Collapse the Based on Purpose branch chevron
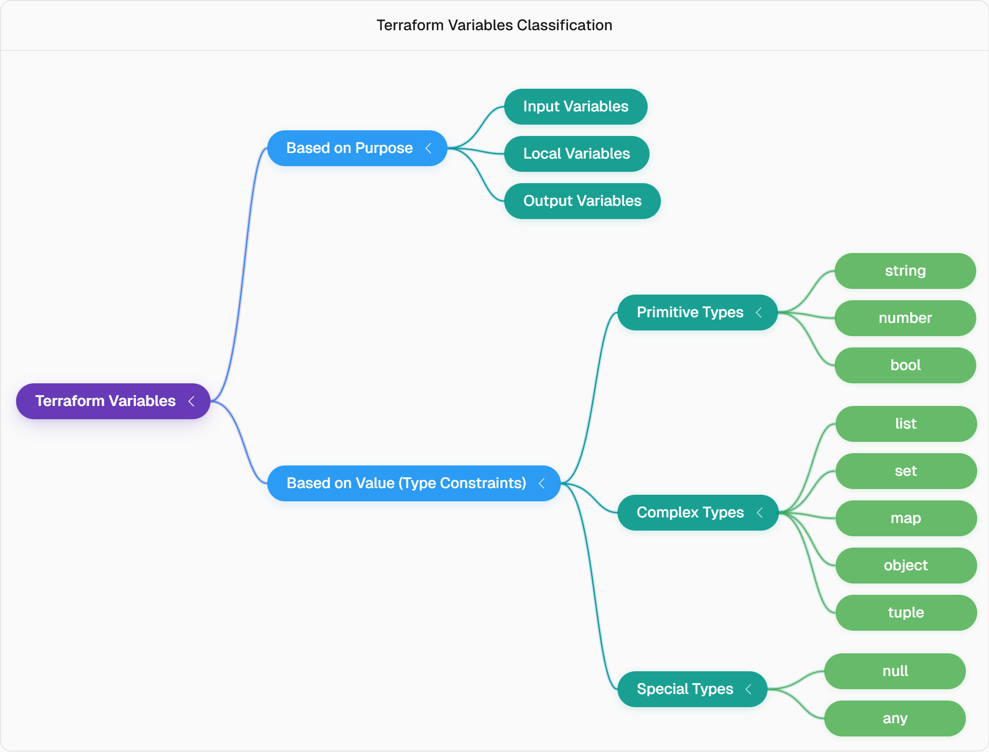 click(428, 148)
